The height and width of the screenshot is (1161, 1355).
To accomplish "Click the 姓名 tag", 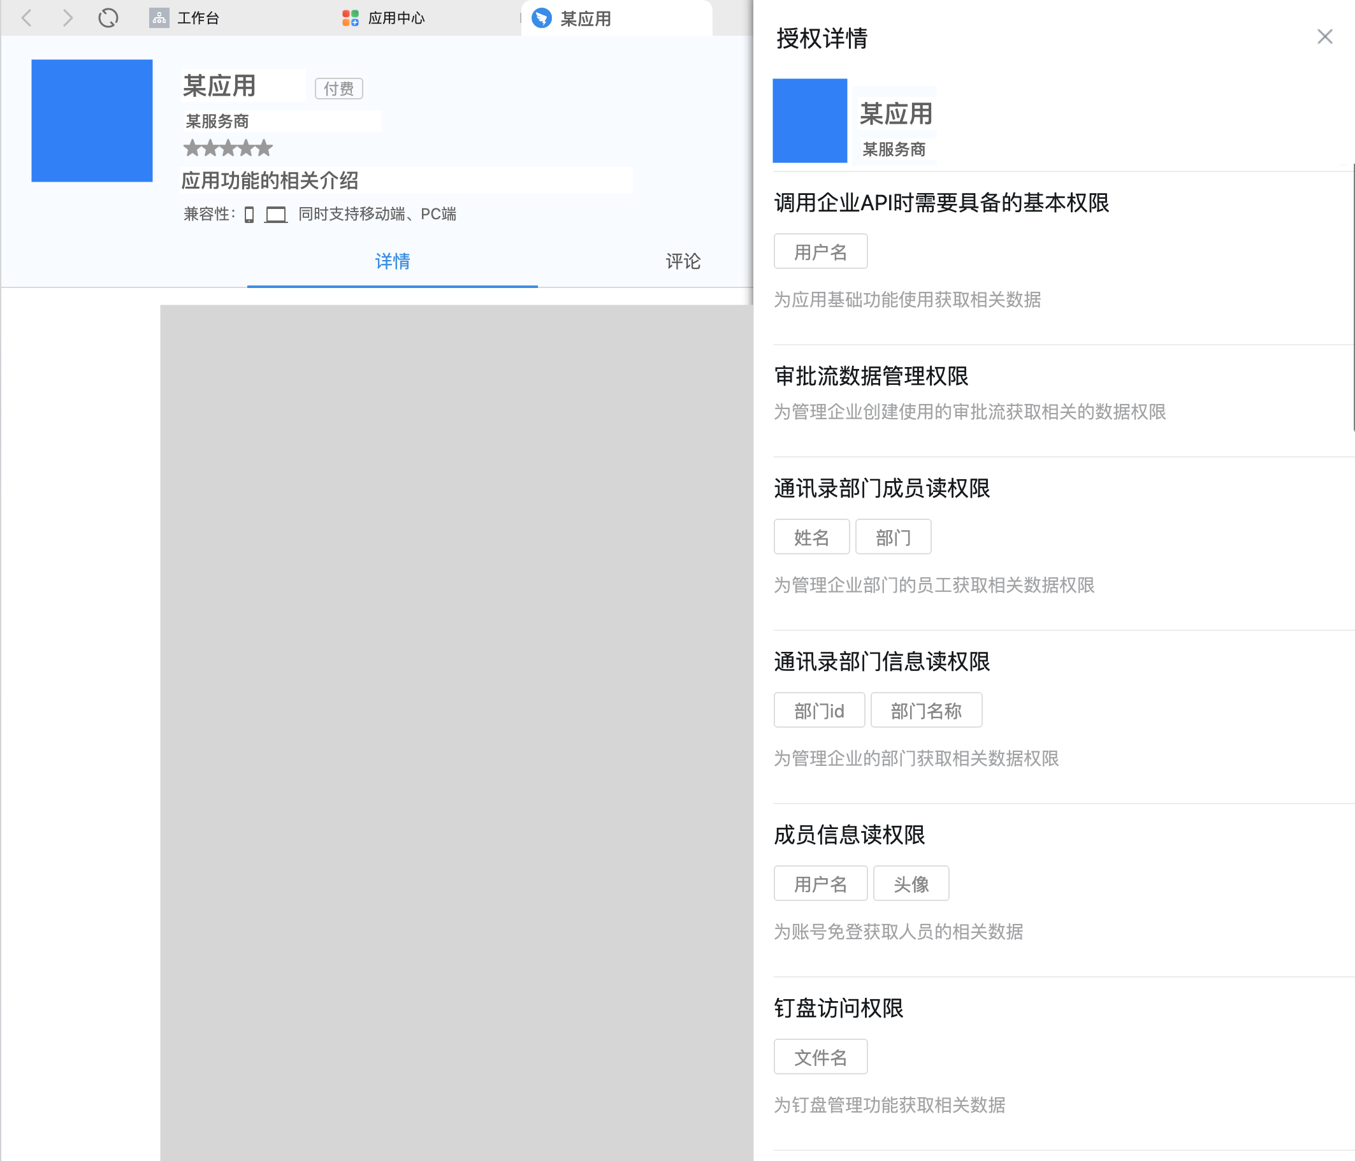I will point(811,537).
